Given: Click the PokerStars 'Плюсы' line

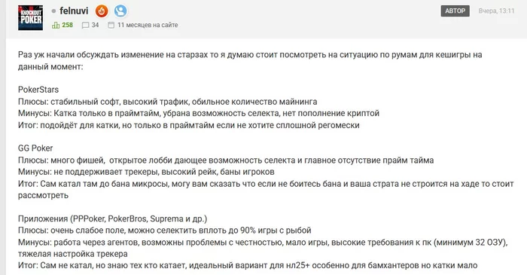Looking at the screenshot, I should tap(167, 102).
